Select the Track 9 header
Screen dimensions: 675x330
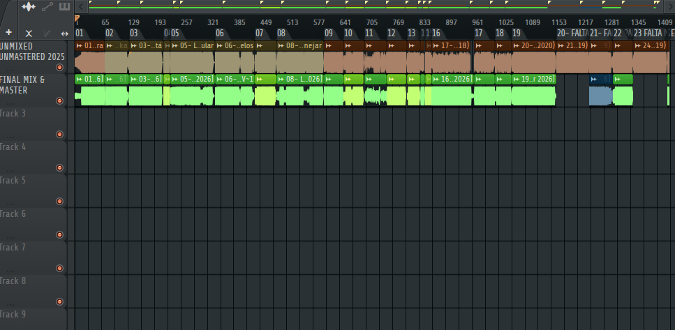pyautogui.click(x=33, y=319)
